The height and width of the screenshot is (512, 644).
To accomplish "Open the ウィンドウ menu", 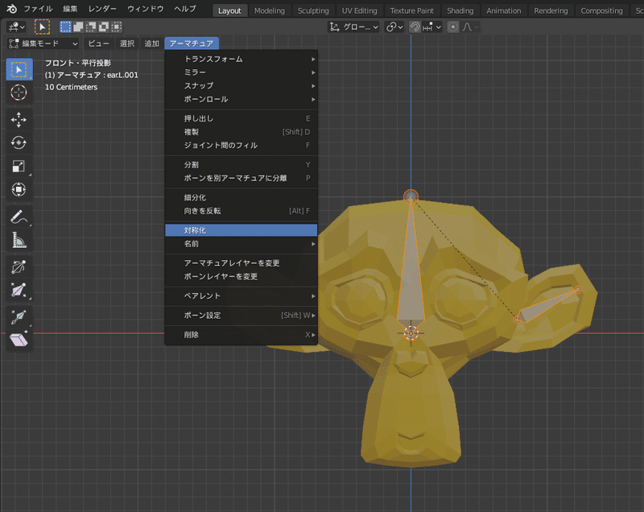I will (x=146, y=9).
